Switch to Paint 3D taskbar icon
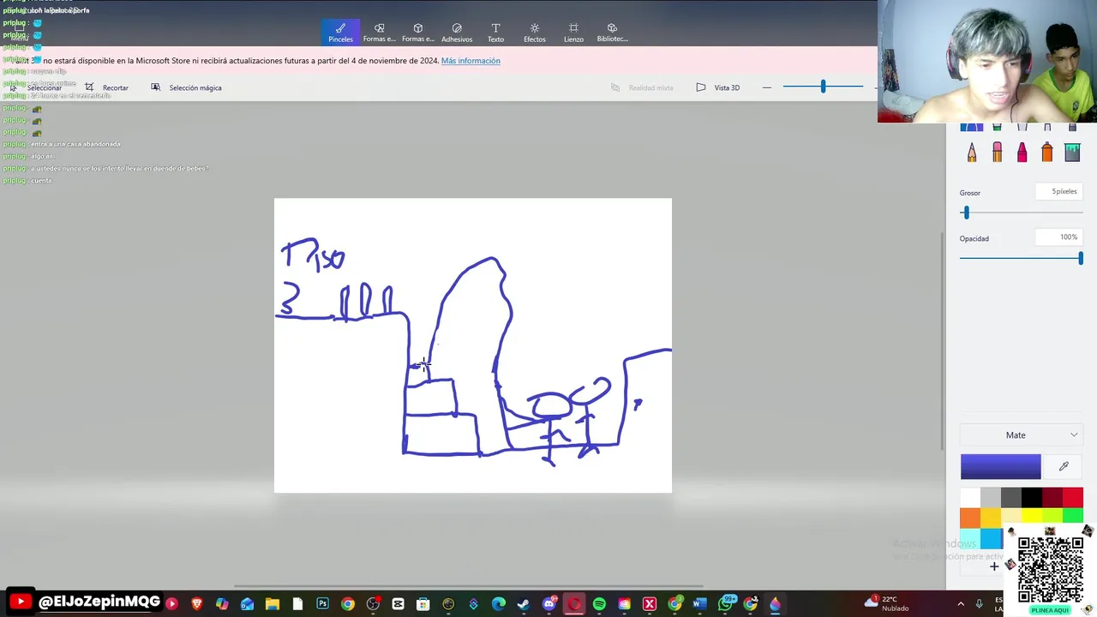This screenshot has width=1097, height=617. click(x=775, y=604)
